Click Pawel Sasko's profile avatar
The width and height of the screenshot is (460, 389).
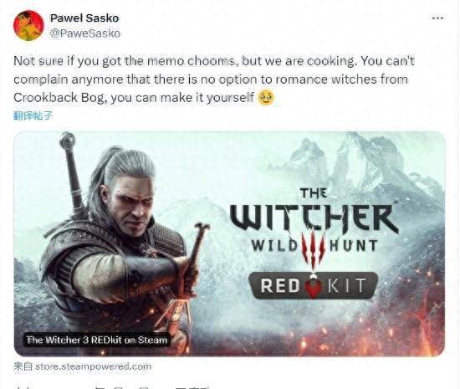pos(28,25)
